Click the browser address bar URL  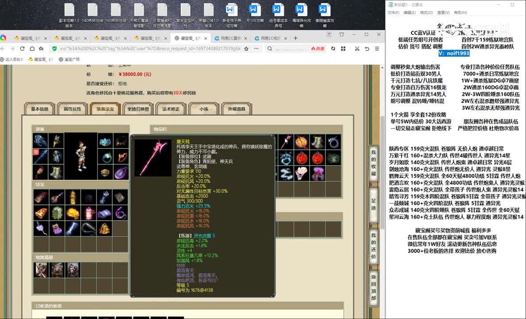click(150, 49)
